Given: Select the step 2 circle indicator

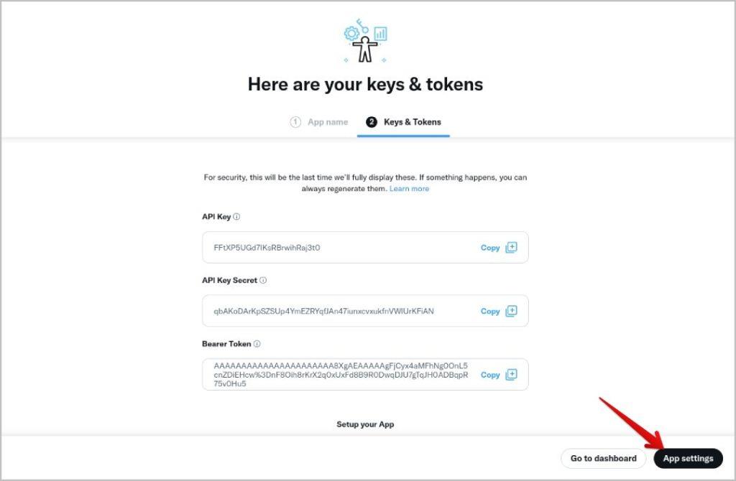Looking at the screenshot, I should coord(372,122).
